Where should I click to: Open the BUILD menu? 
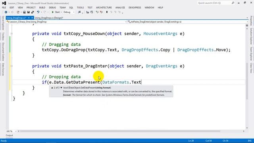42,8
